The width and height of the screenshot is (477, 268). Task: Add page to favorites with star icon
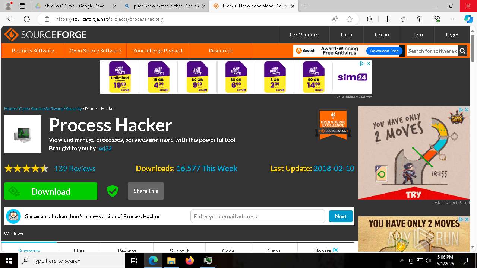(349, 19)
